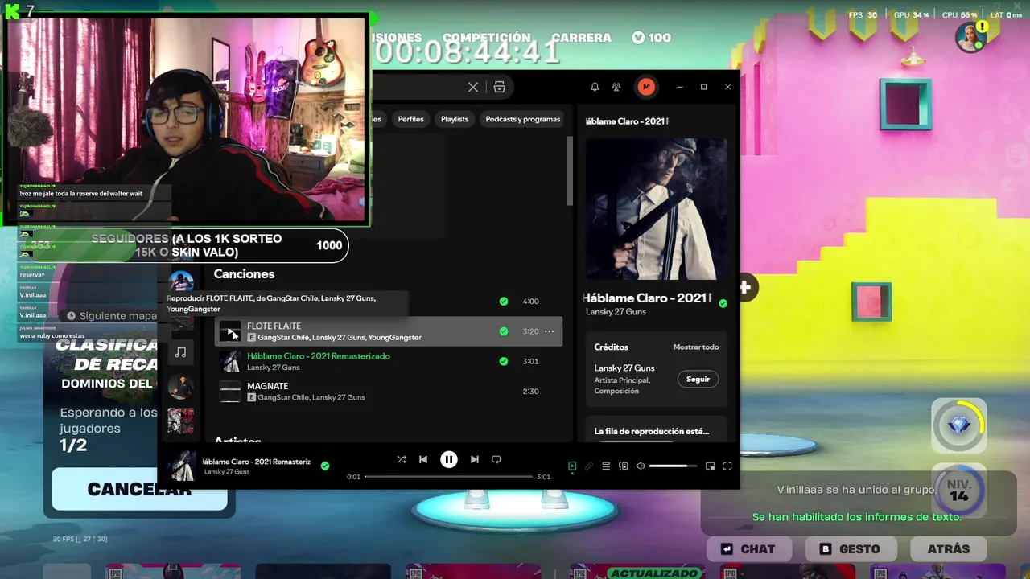This screenshot has width=1030, height=579.
Task: Skip to previous track in Spotify
Action: click(x=423, y=459)
